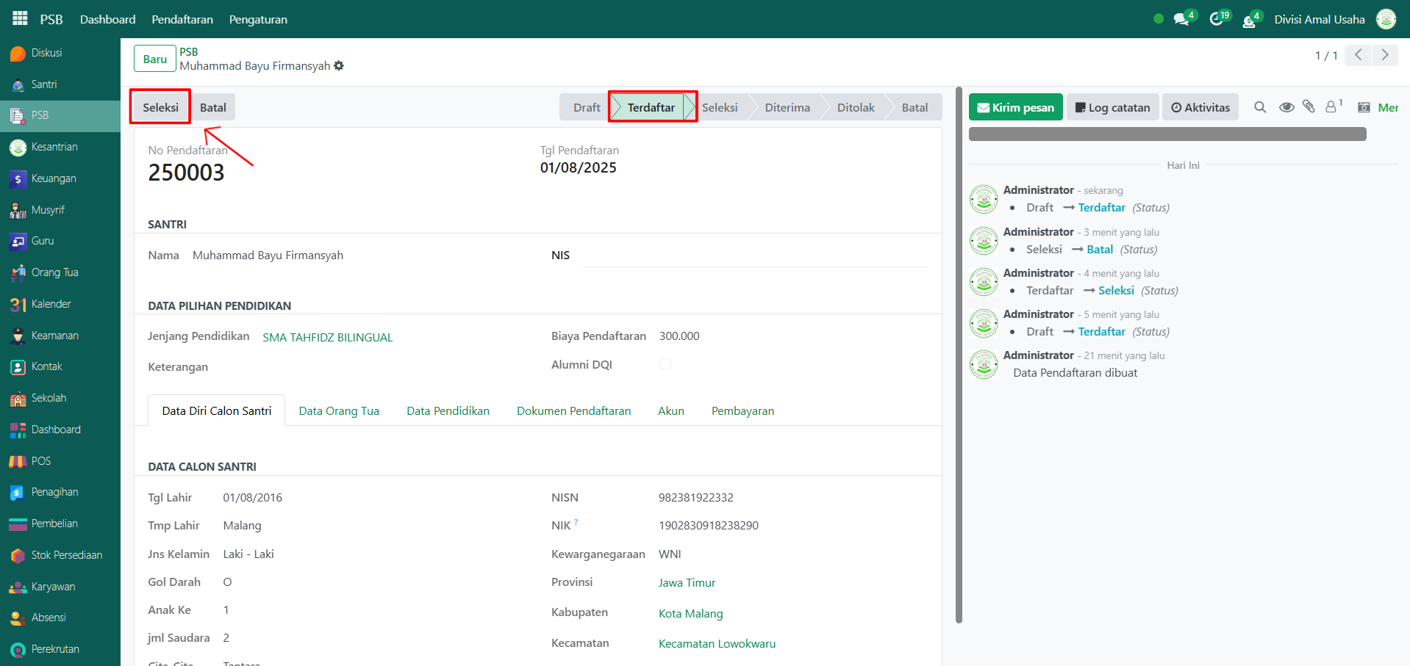
Task: Open the activities clock icon in navbar
Action: (x=1217, y=19)
